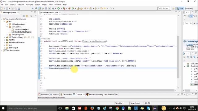Click the Debug bug icon in toolbar

[53, 8]
